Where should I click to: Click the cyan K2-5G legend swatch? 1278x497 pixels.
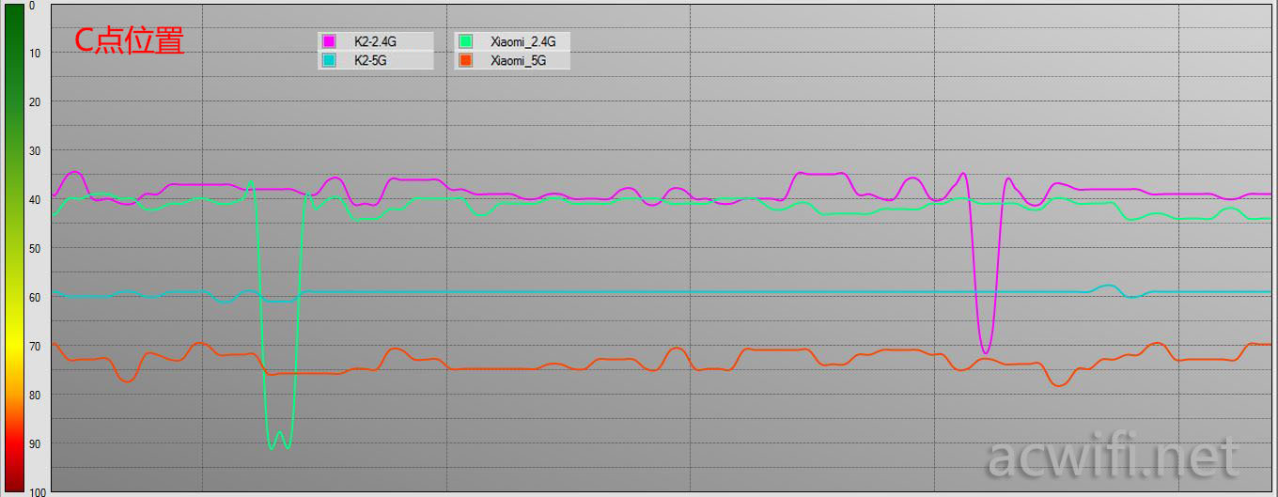(329, 60)
